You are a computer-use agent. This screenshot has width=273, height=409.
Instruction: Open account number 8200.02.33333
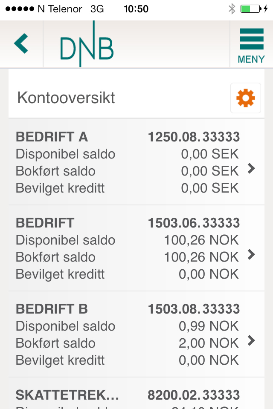click(194, 395)
